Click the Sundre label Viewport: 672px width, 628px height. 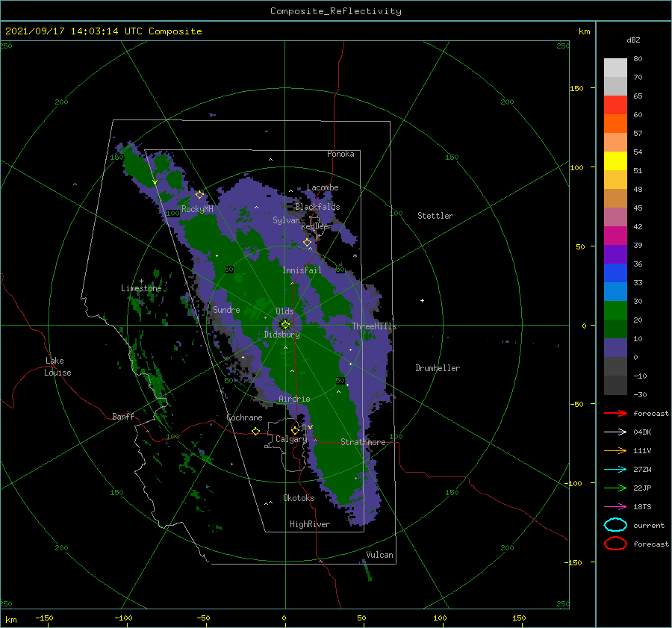[227, 309]
